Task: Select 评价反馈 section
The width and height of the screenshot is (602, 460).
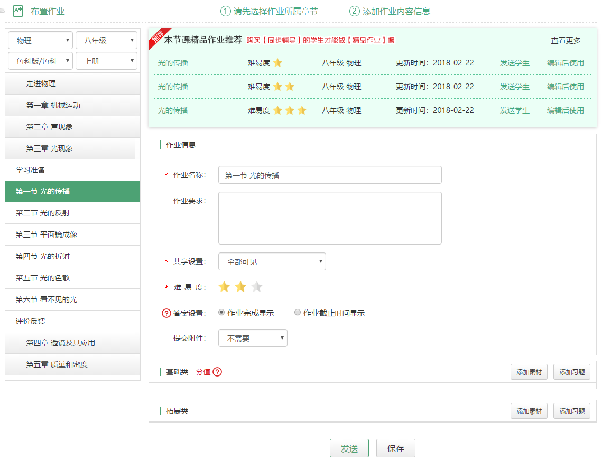Action: pos(72,321)
